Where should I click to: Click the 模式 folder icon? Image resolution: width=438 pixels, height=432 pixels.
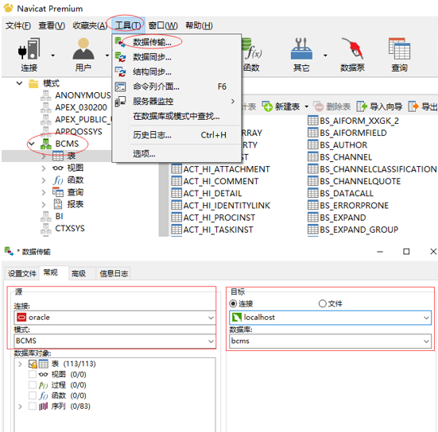tap(33, 83)
